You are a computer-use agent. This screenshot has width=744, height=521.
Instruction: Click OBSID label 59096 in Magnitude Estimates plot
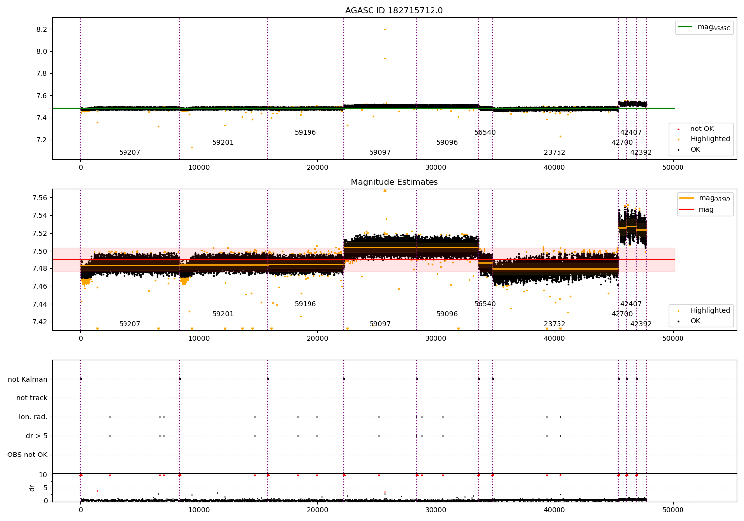click(x=447, y=314)
